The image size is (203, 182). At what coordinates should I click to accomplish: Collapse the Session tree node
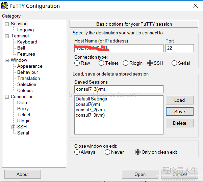(7, 24)
